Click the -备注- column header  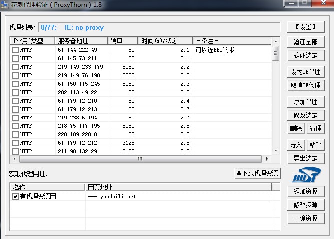[x=232, y=41]
